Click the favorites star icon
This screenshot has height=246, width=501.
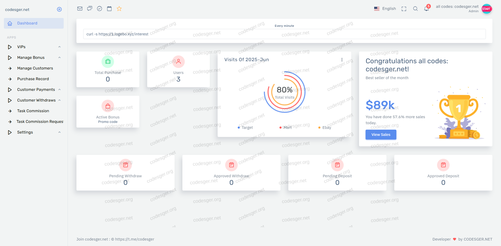[x=119, y=9]
